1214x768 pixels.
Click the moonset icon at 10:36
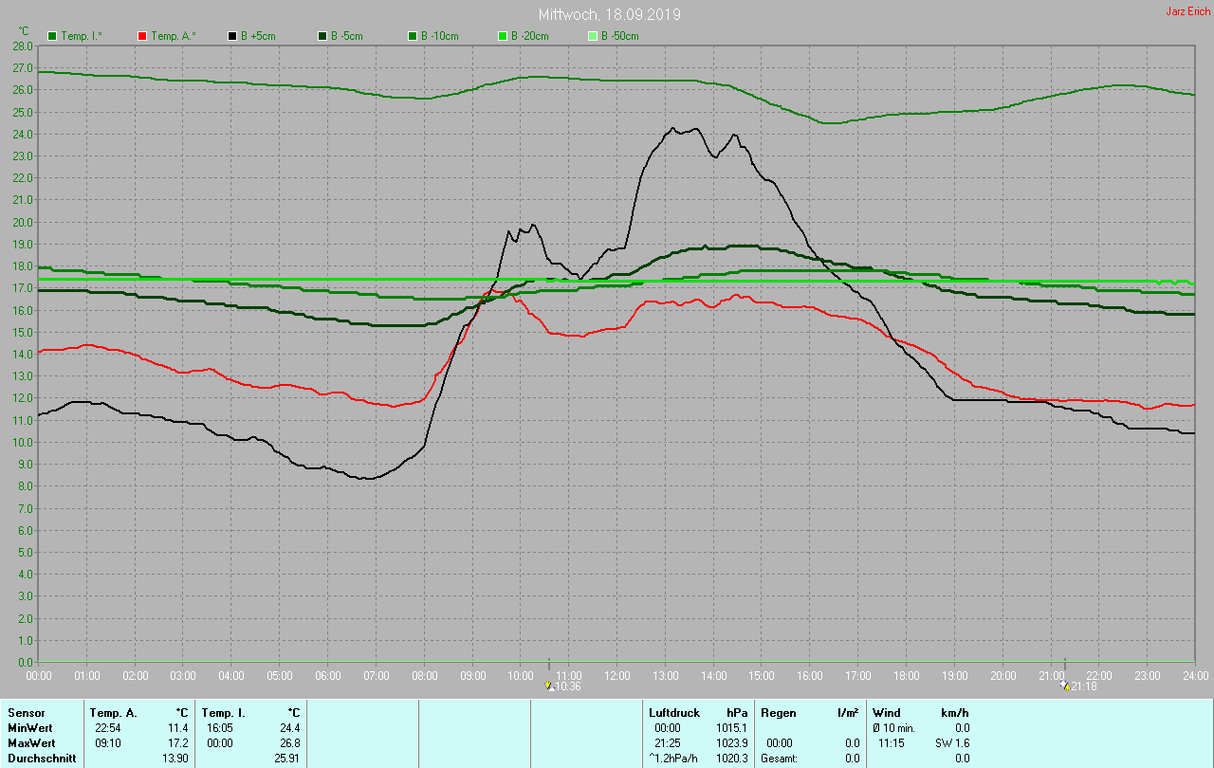click(550, 685)
